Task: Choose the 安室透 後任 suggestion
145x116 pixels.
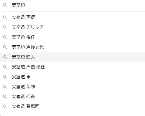Action: pos(72,37)
